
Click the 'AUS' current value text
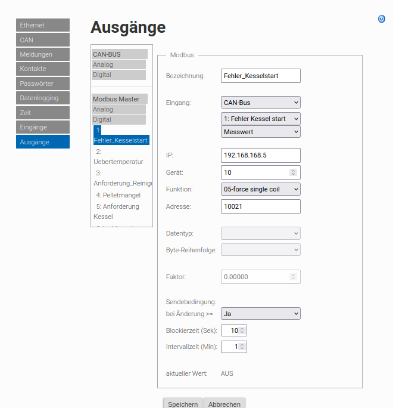(x=227, y=373)
